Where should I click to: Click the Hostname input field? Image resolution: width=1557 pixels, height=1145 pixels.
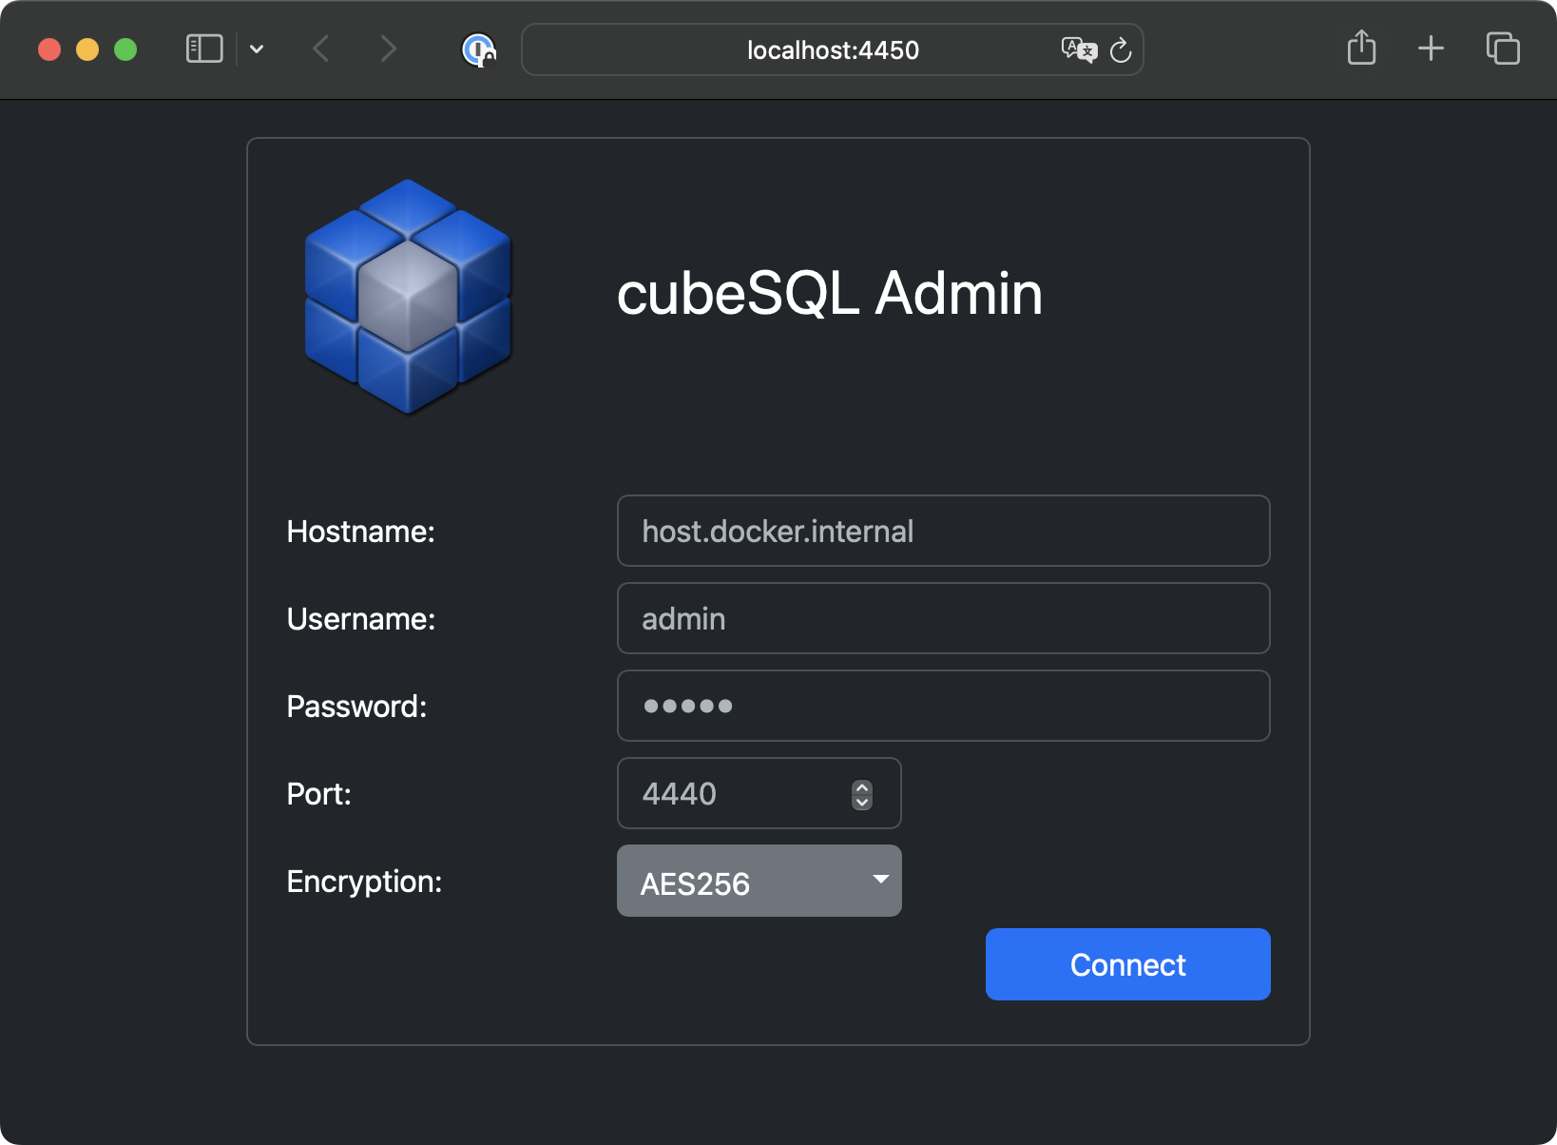944,531
